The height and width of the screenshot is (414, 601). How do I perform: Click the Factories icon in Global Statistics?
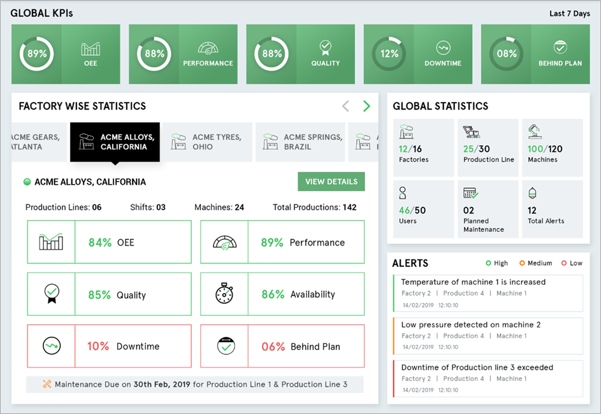pyautogui.click(x=406, y=133)
